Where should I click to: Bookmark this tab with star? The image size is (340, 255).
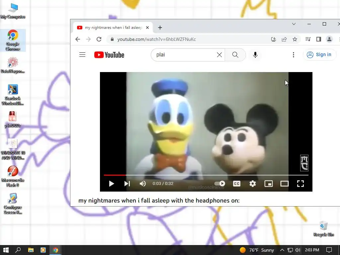tap(295, 39)
